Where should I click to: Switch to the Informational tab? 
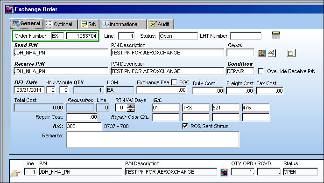(123, 24)
